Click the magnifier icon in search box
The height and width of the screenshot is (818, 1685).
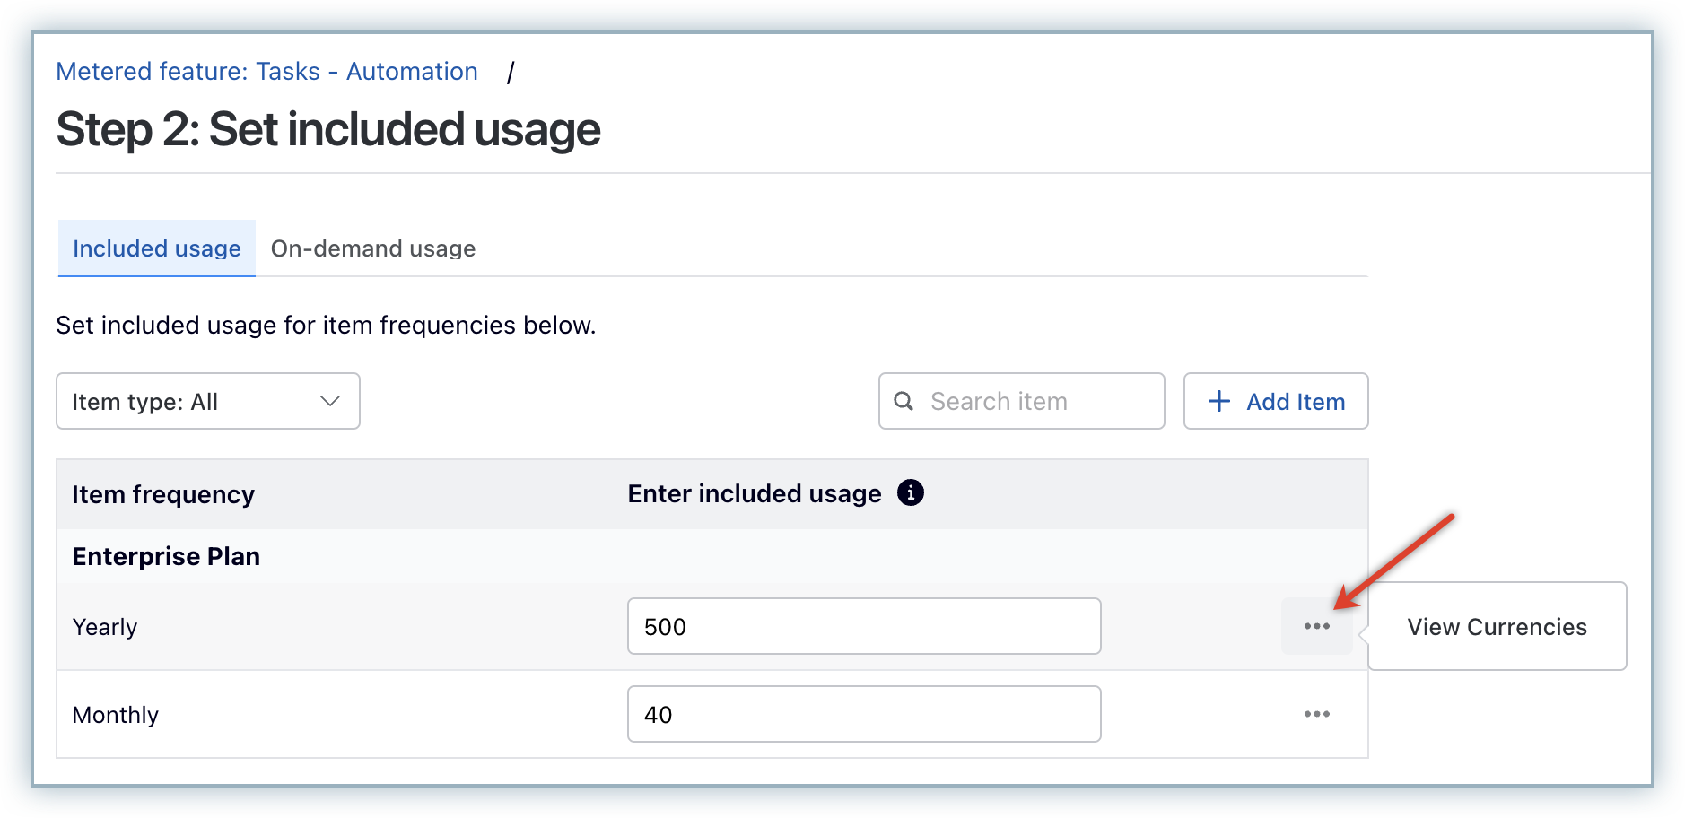point(904,401)
